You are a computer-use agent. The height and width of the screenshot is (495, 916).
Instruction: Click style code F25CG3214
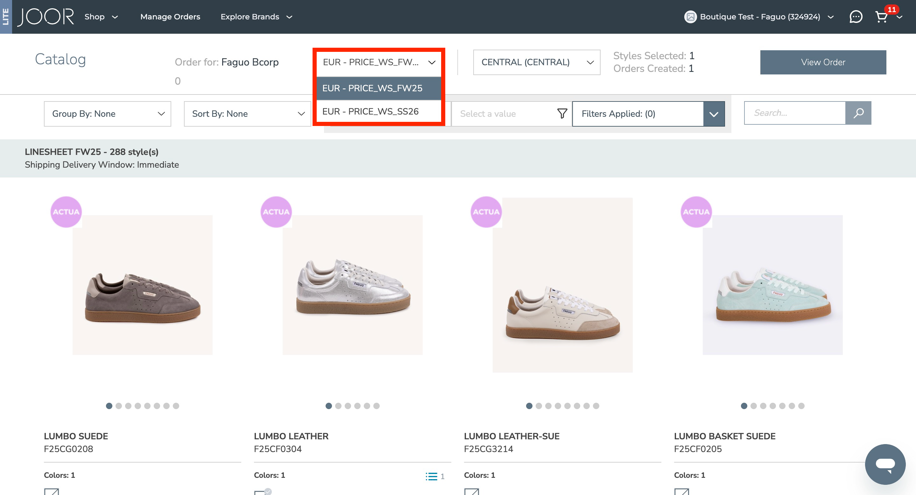point(488,449)
